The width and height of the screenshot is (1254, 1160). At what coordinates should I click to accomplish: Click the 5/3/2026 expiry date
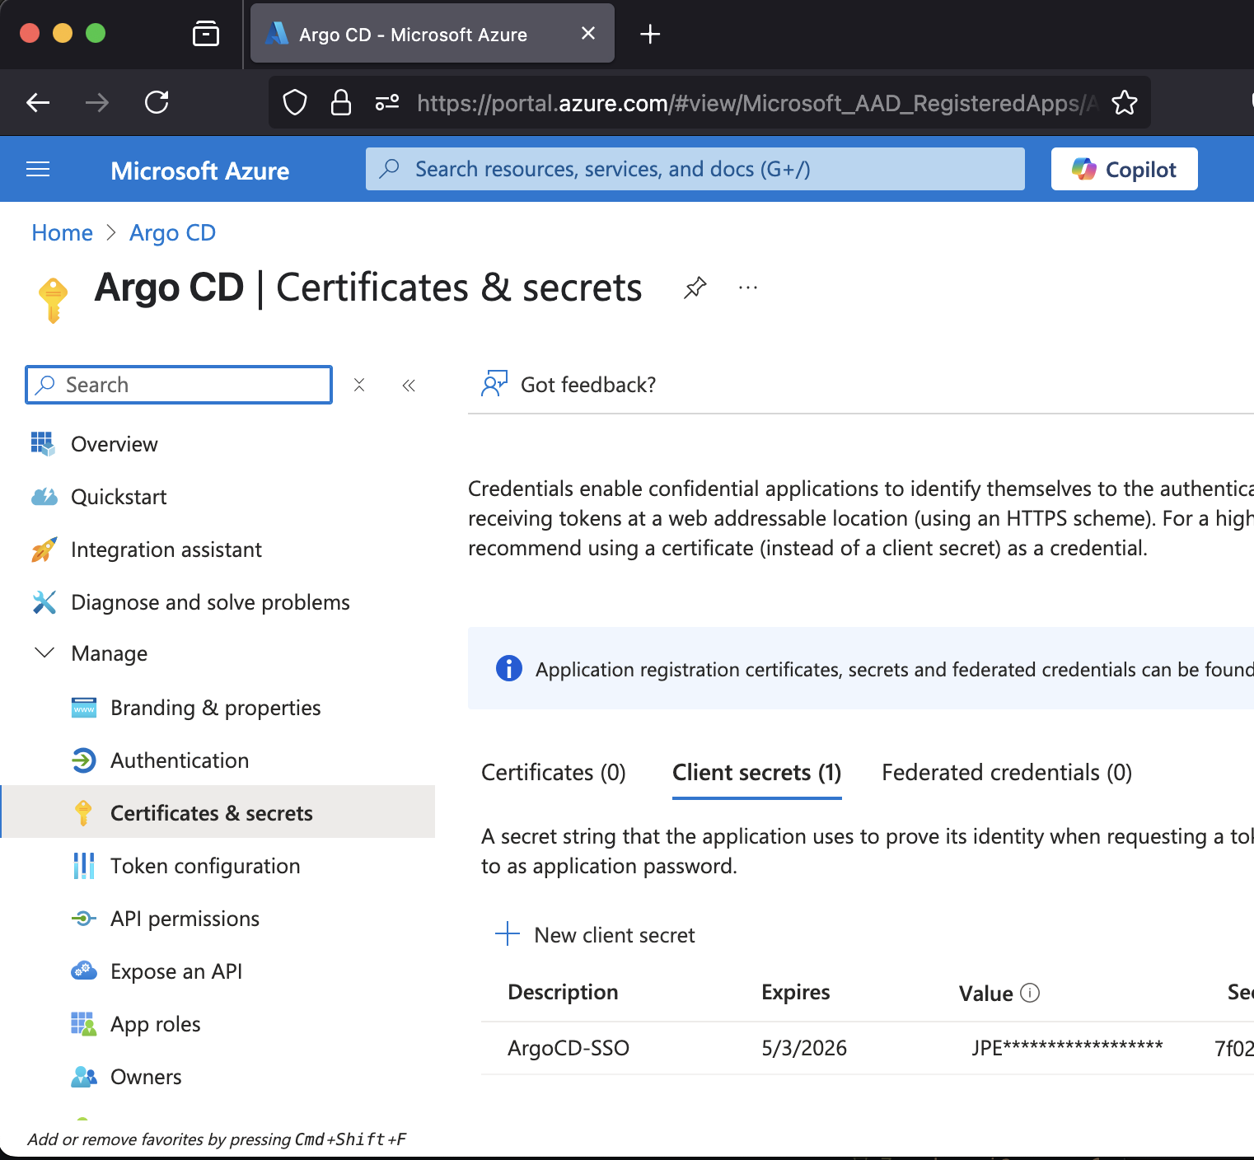coord(804,1048)
